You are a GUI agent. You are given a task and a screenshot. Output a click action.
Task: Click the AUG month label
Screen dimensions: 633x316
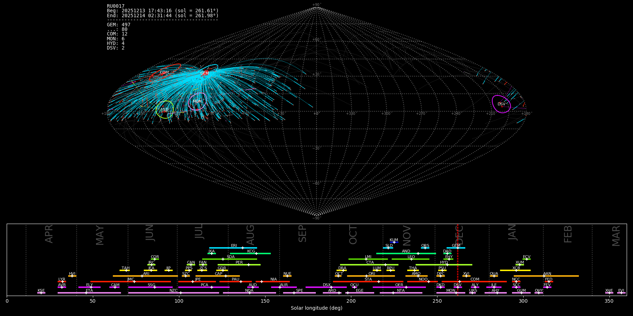(250, 235)
